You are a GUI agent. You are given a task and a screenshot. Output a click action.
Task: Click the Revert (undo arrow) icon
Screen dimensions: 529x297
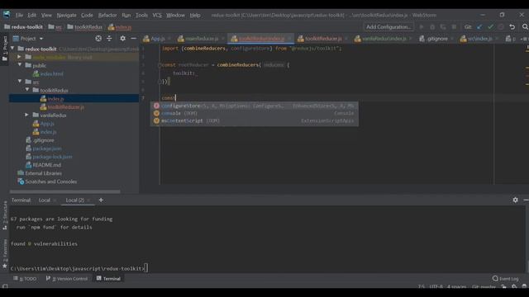pyautogui.click(x=512, y=27)
